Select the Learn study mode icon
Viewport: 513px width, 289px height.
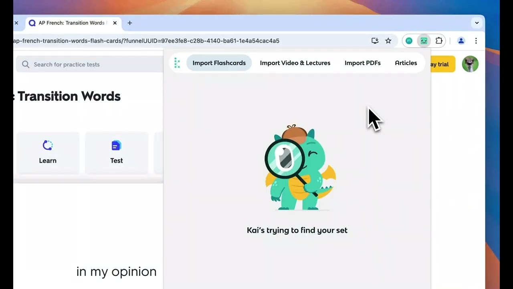coord(48,145)
